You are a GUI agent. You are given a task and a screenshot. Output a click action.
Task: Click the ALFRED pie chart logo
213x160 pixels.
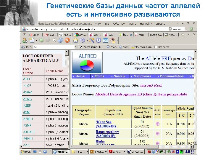pos(87,63)
